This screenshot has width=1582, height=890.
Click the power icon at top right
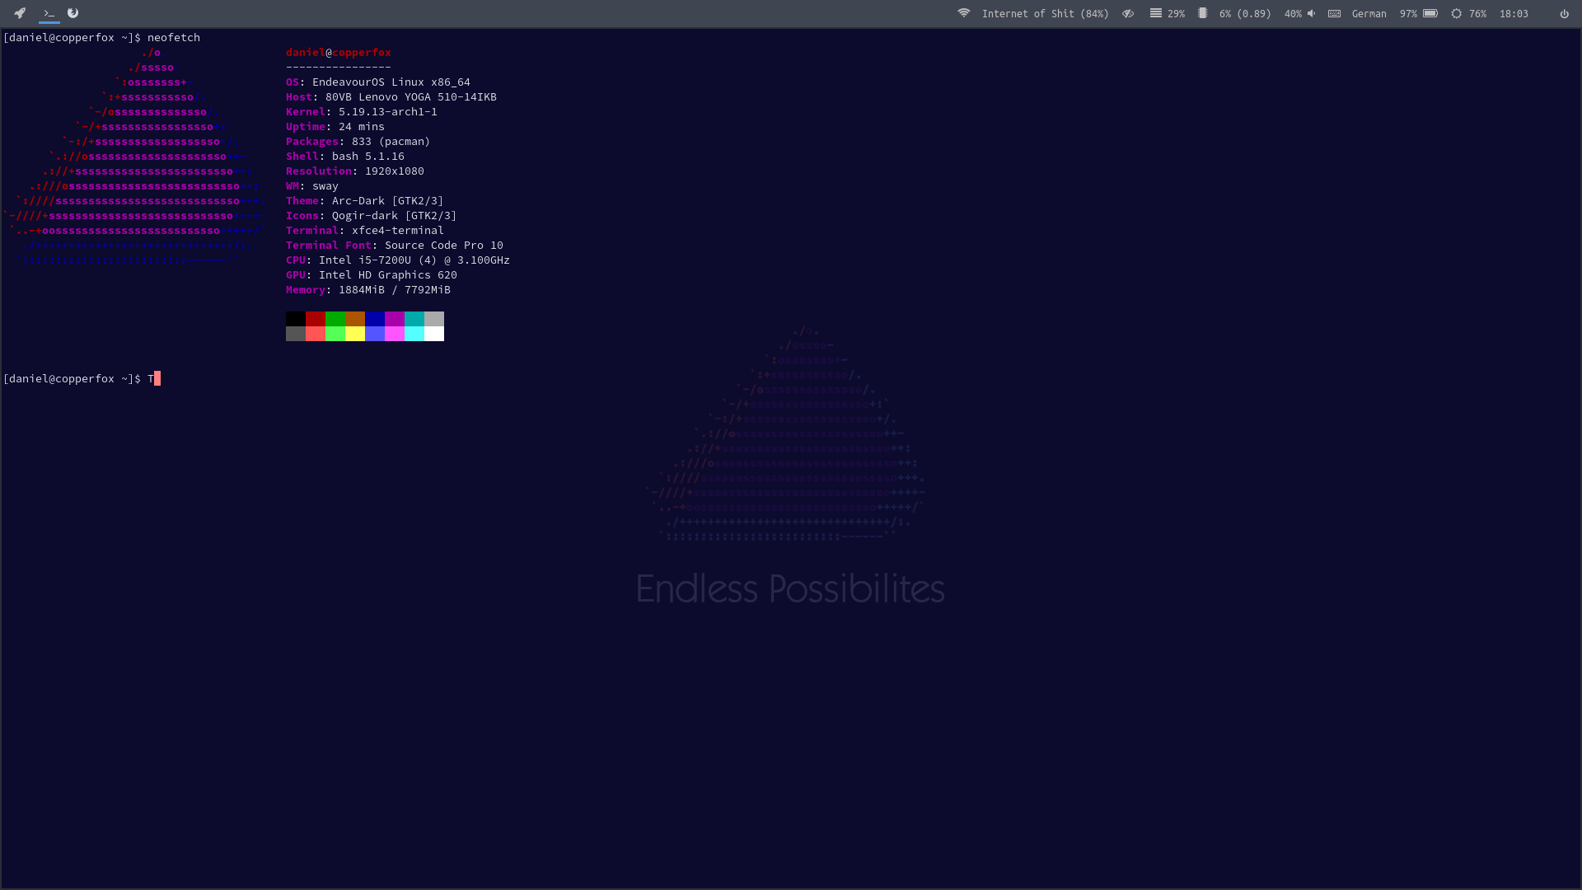pos(1563,13)
